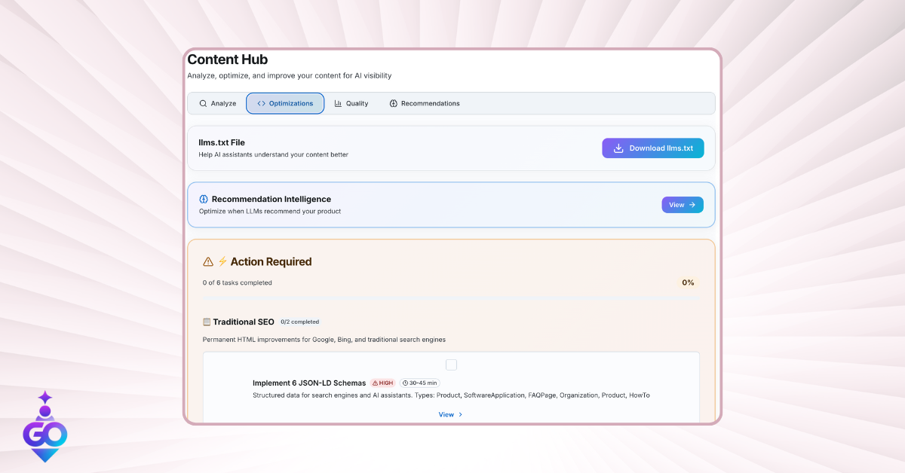905x473 pixels.
Task: Open Recommendation Intelligence with the View button
Action: 683,205
